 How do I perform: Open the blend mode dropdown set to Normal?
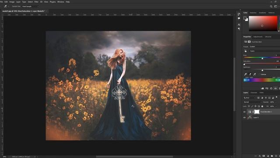pos(252,102)
